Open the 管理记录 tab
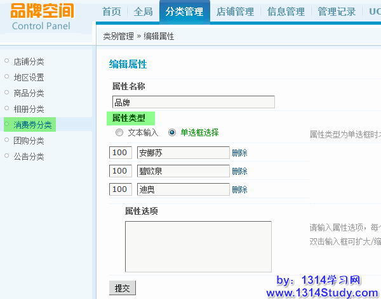Viewport: 381px width, 299px height. pos(337,12)
